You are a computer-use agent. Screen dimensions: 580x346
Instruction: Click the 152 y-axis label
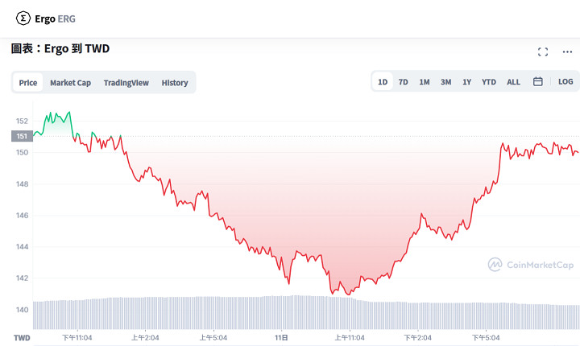(x=22, y=121)
